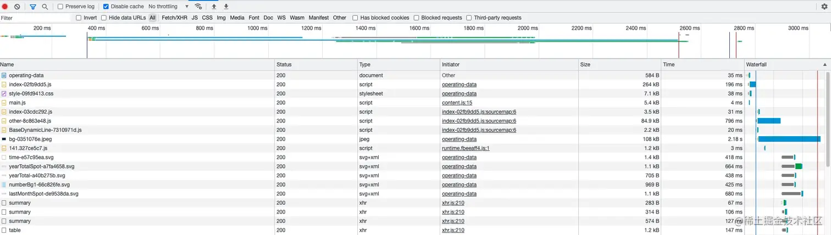Uncheck the Disable cache checkbox

(x=106, y=7)
